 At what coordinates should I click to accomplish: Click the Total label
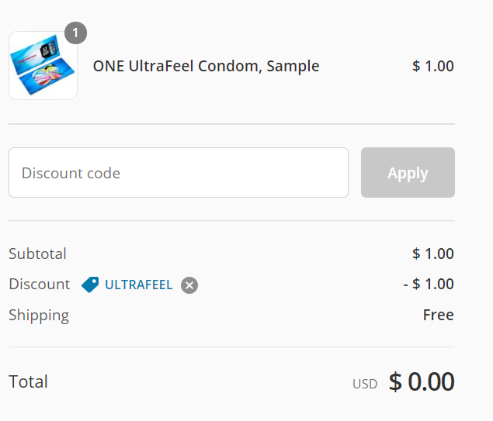(28, 381)
